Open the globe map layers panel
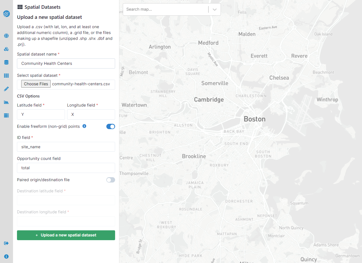Viewport: 362px width, 263px height. pyautogui.click(x=6, y=36)
